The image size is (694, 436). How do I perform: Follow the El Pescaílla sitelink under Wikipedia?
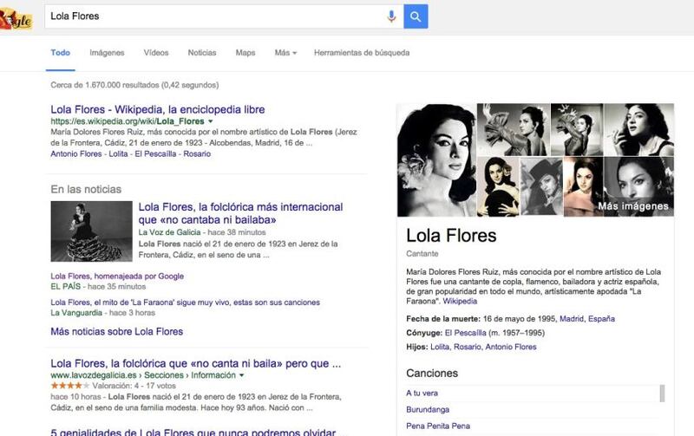pyautogui.click(x=155, y=154)
